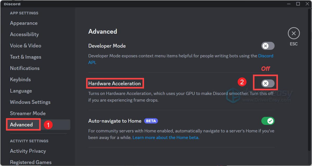The width and height of the screenshot is (312, 166).
Task: Toggle the Hardware Acceleration switch
Action: 268,83
